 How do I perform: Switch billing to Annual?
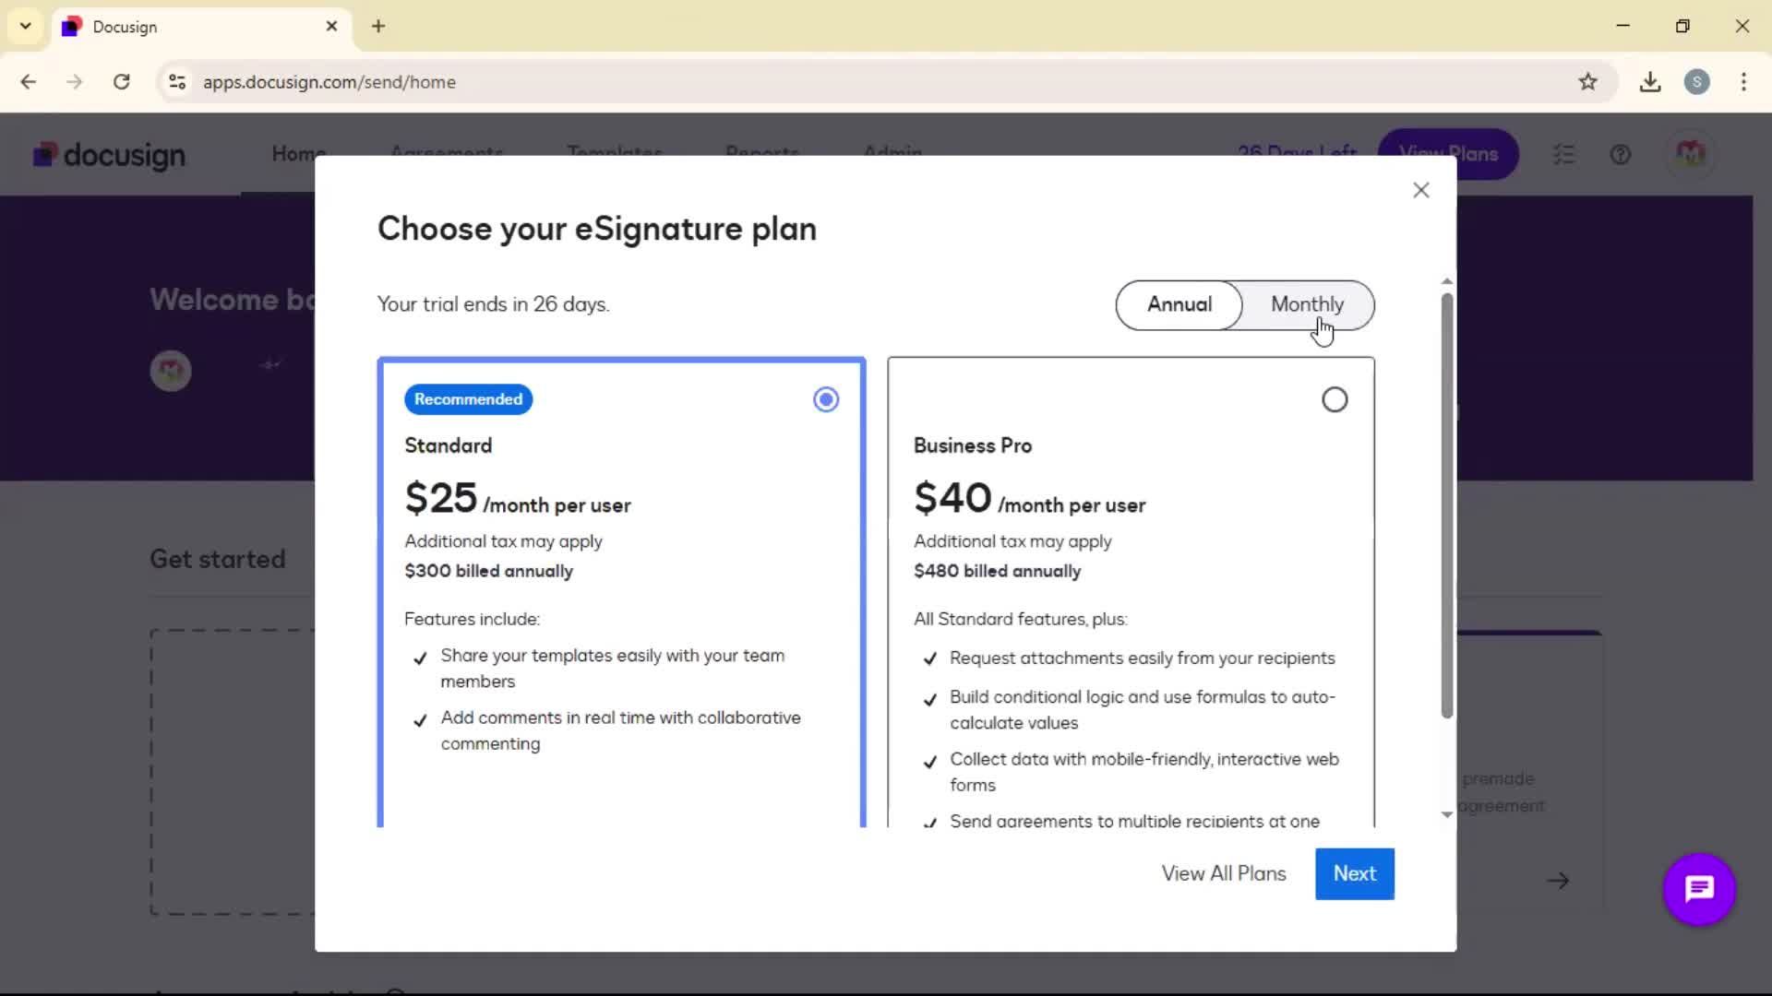coord(1179,304)
